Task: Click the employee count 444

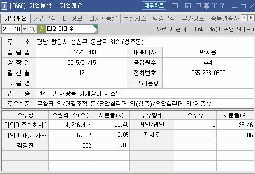Action: tap(208, 62)
